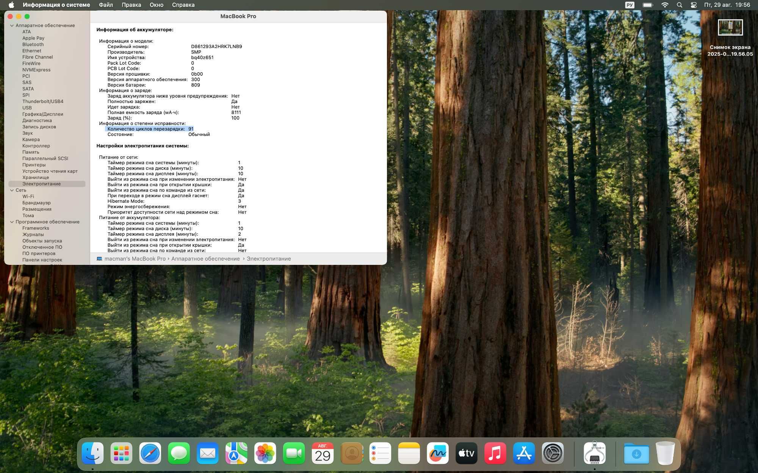Select Bluetooth in the sidebar
This screenshot has width=758, height=473.
click(x=33, y=44)
